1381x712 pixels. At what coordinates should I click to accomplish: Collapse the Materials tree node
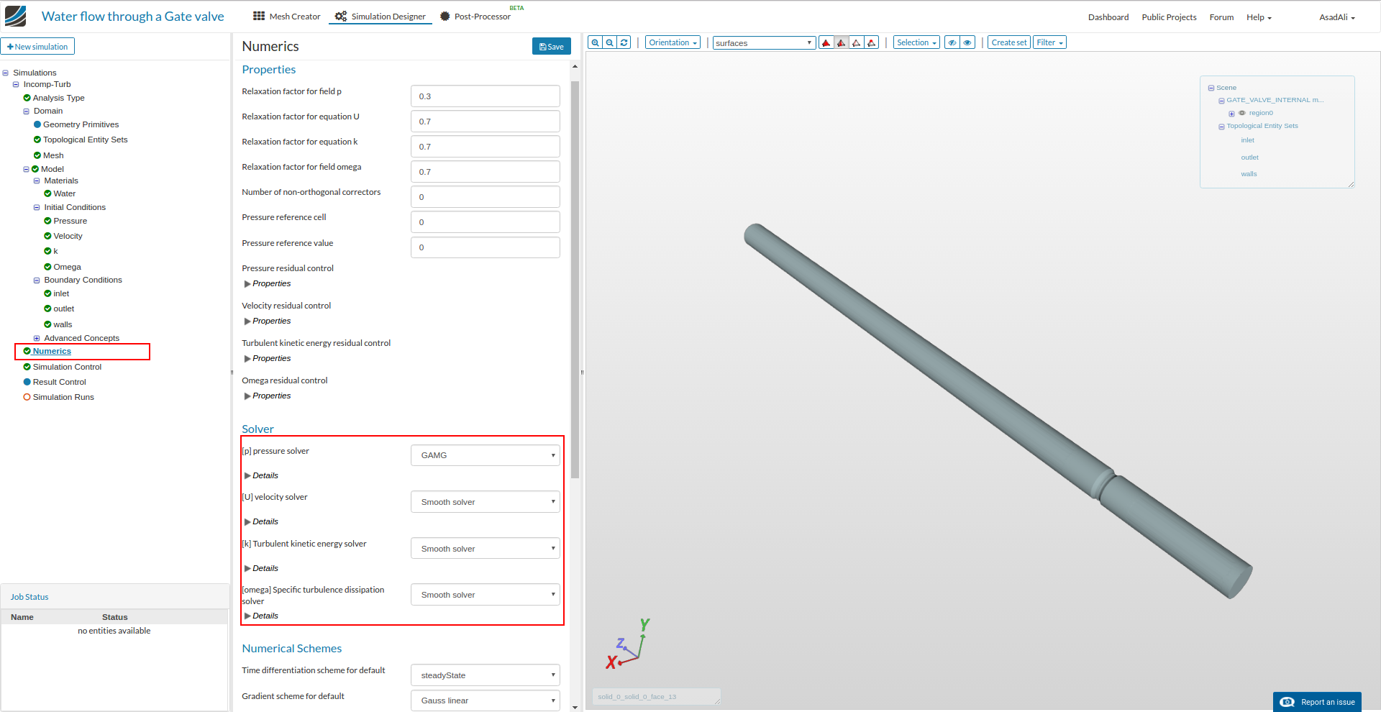(37, 181)
